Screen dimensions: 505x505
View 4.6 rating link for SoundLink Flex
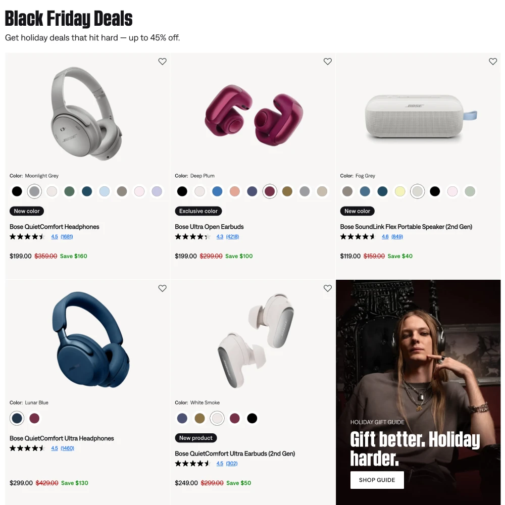pos(385,237)
